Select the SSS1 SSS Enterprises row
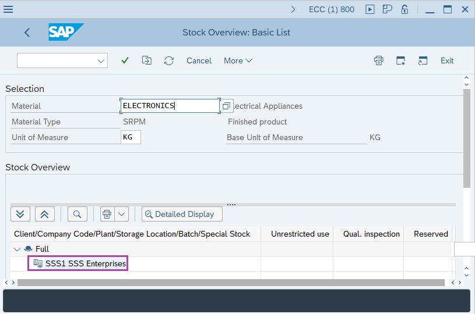Screen dimensions: 475x314 click(x=86, y=263)
